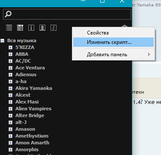Expand the Amorphis tree node

(x=10, y=149)
